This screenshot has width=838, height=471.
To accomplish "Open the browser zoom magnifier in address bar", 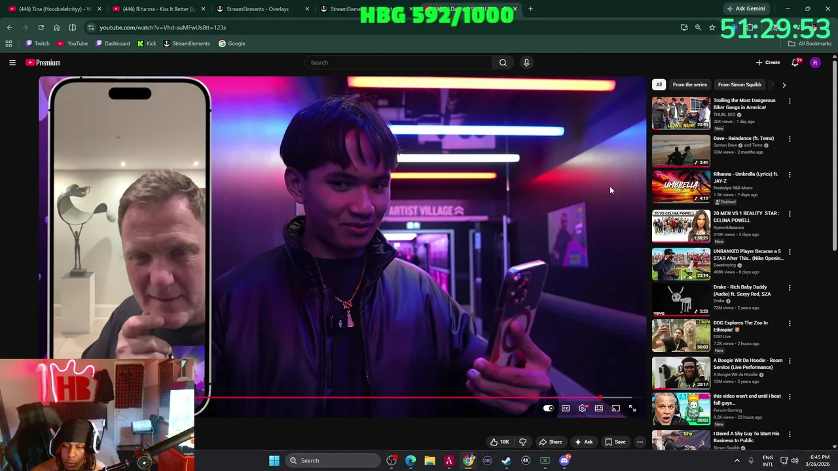I will point(698,27).
